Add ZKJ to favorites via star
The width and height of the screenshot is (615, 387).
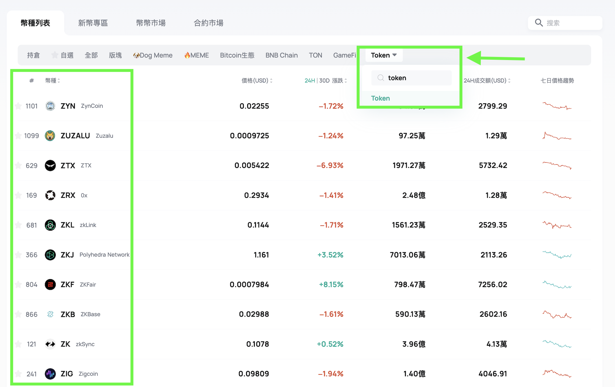coord(18,255)
